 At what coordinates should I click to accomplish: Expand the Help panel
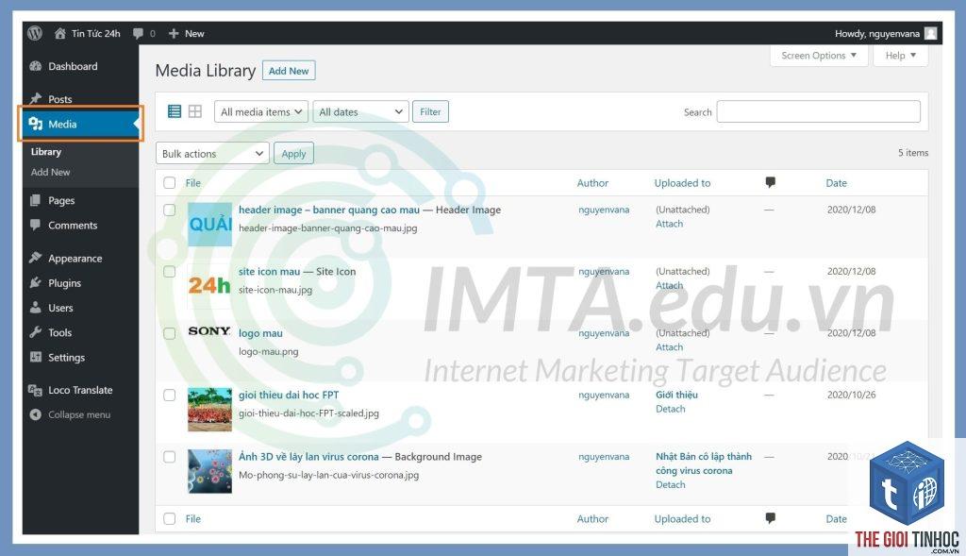point(901,56)
